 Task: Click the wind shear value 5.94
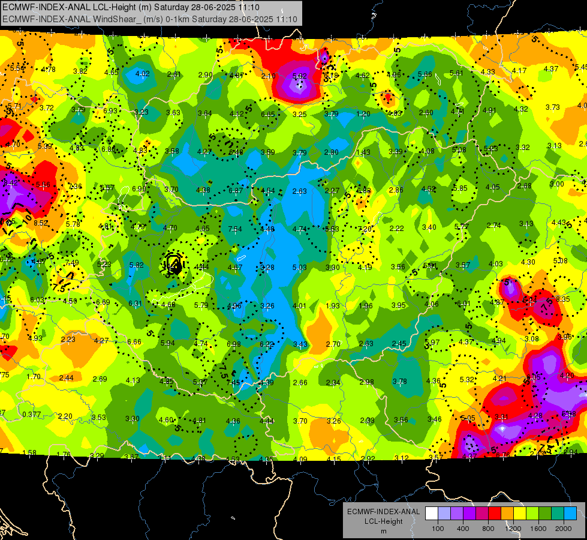[x=167, y=343]
